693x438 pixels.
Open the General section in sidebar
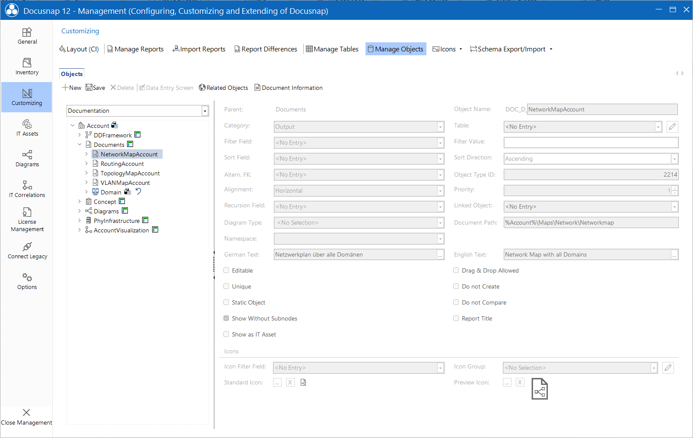[x=27, y=36]
